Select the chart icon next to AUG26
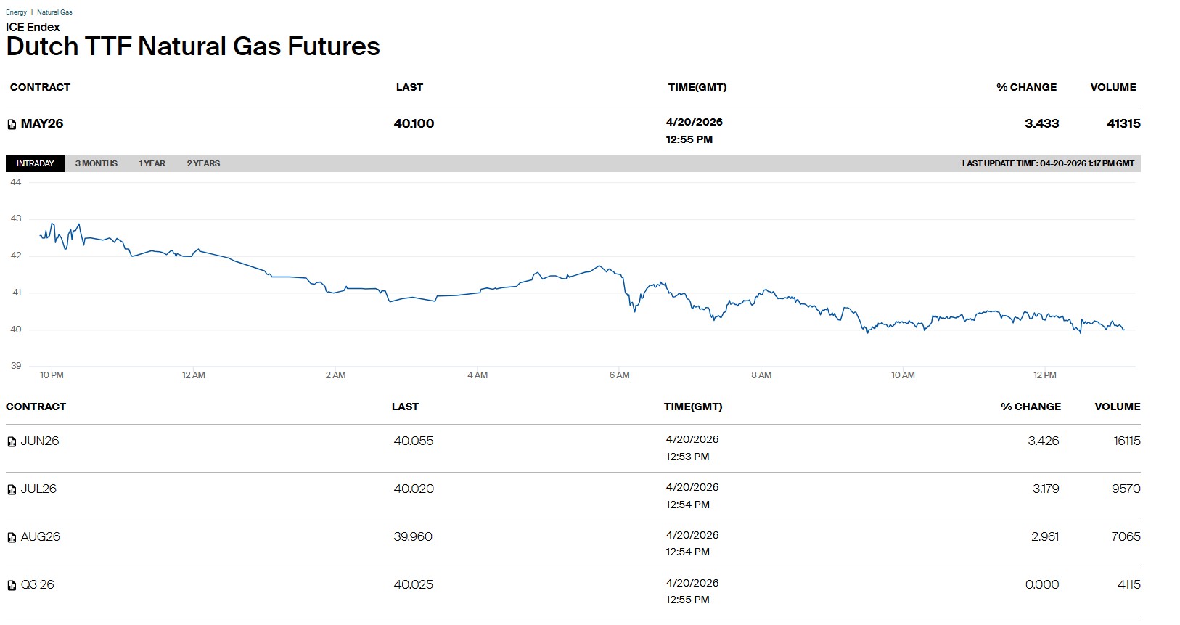 click(x=12, y=538)
